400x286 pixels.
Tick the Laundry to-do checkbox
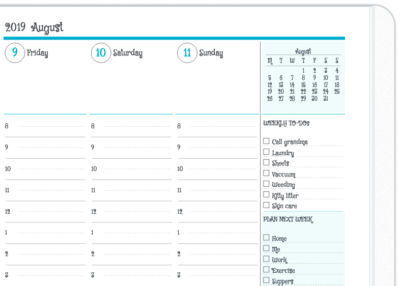point(266,152)
